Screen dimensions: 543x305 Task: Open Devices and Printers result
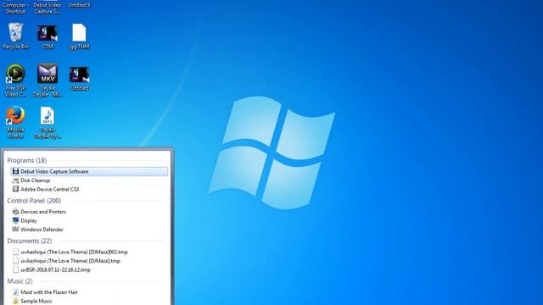pos(89,212)
